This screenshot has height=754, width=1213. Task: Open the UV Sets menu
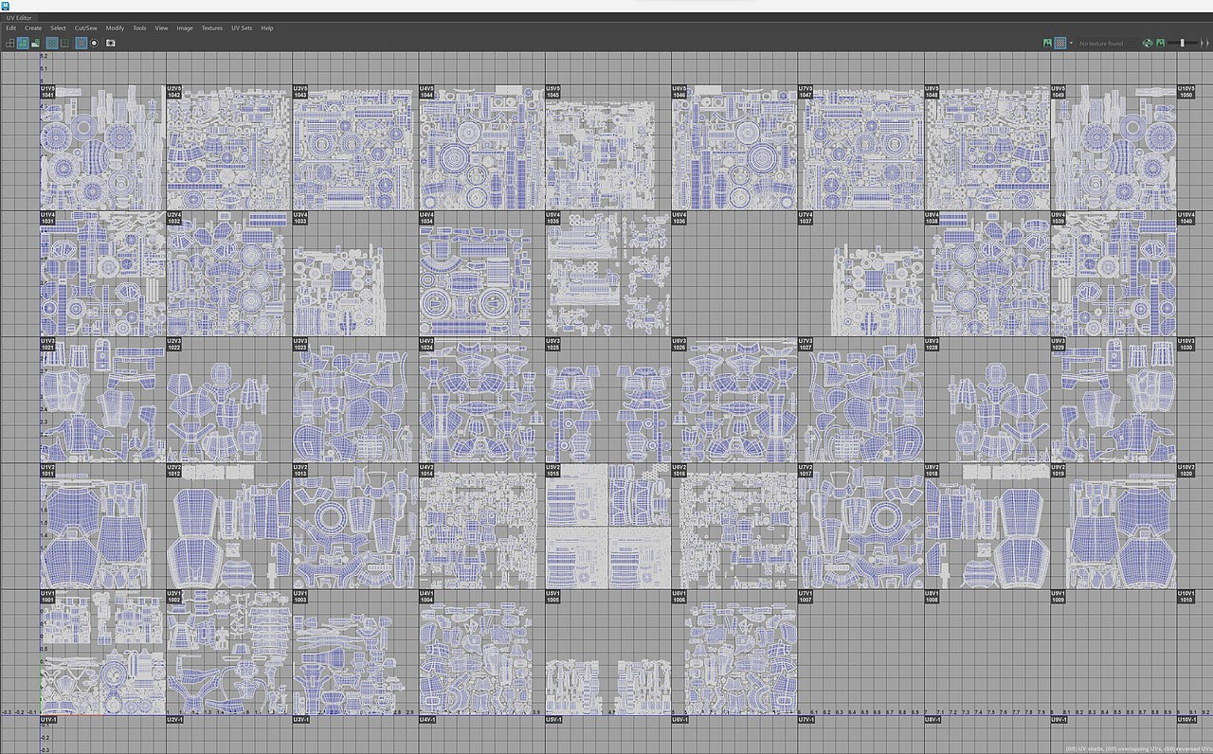click(242, 28)
